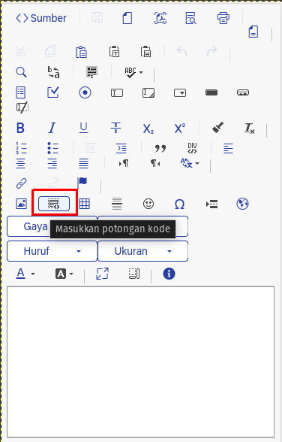
Task: Toggle italic formatting
Action: click(52, 129)
